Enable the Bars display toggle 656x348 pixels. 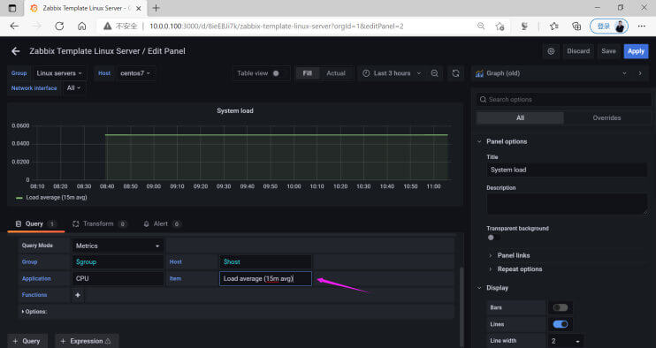[561, 307]
